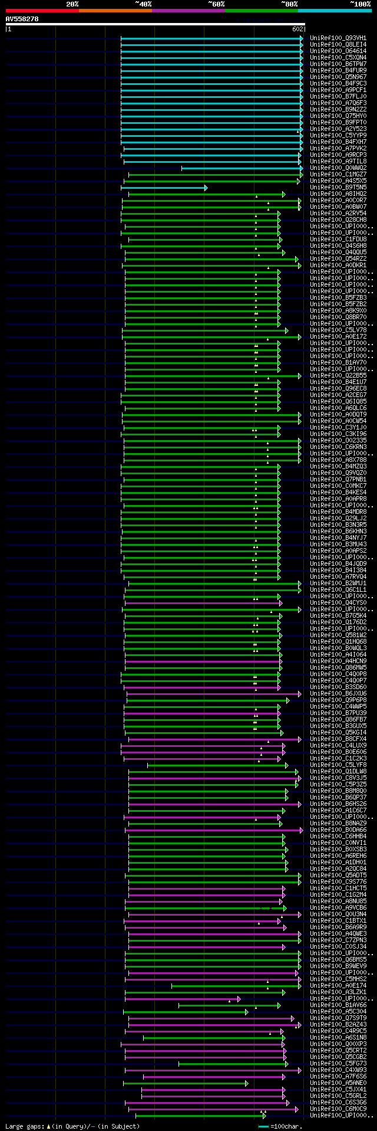Image resolution: width=377 pixels, height=1131 pixels.
Task: Click the short cyan bar for UniRef100_Q0WWQ2
Action: point(242,168)
